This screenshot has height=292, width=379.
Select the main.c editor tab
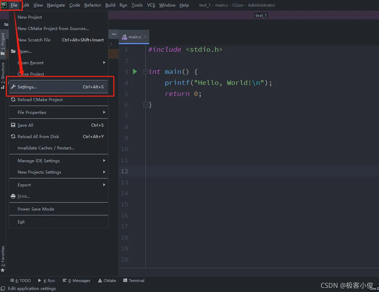134,37
